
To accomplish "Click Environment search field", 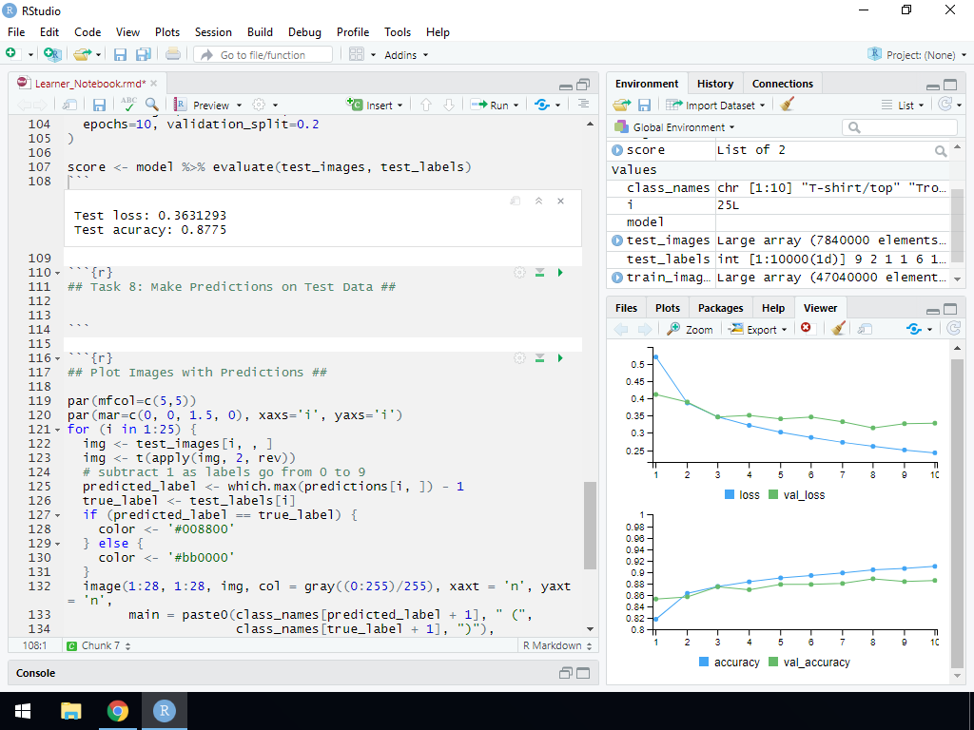I will tap(900, 127).
